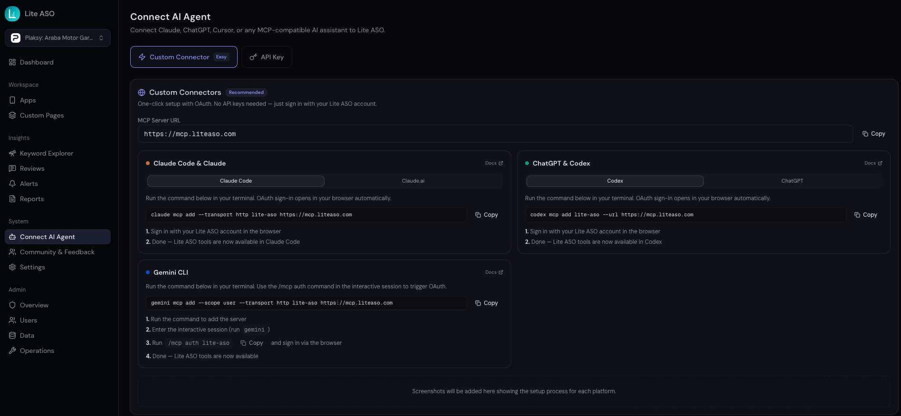Click the "Gemini CLI" card title
The height and width of the screenshot is (416, 901).
point(171,272)
